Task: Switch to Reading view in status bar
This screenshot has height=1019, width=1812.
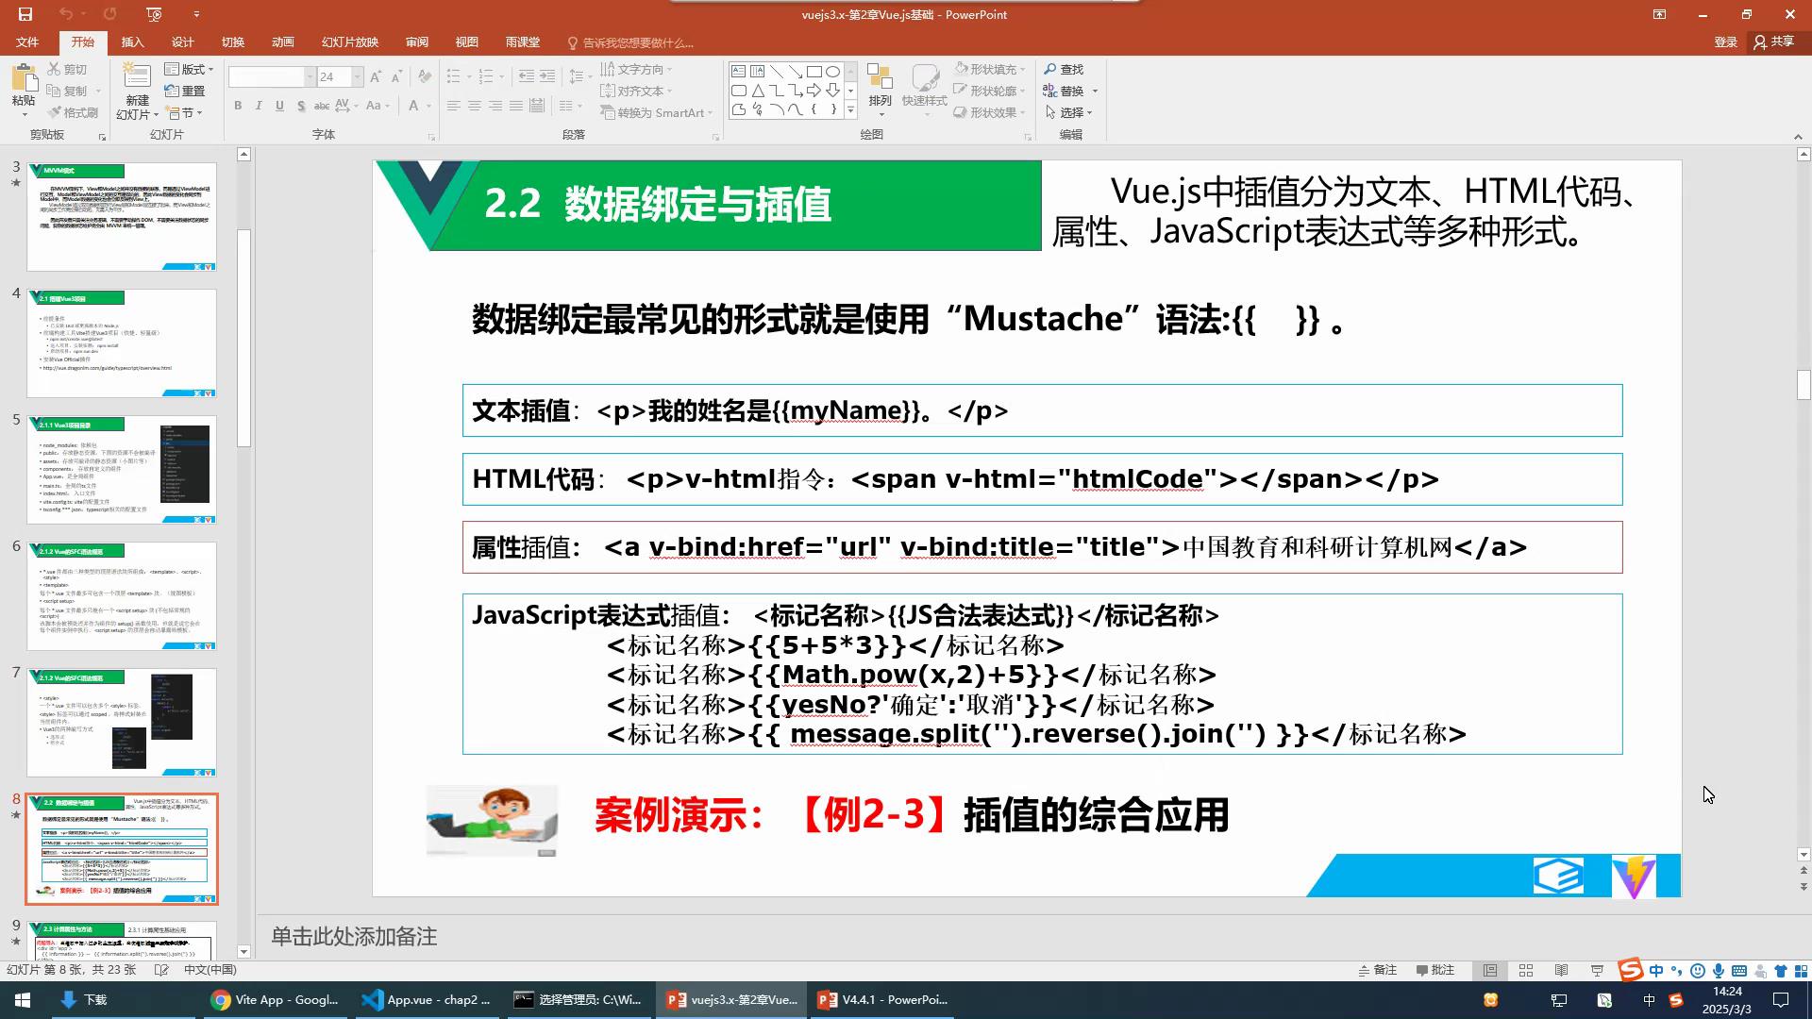Action: 1561,970
